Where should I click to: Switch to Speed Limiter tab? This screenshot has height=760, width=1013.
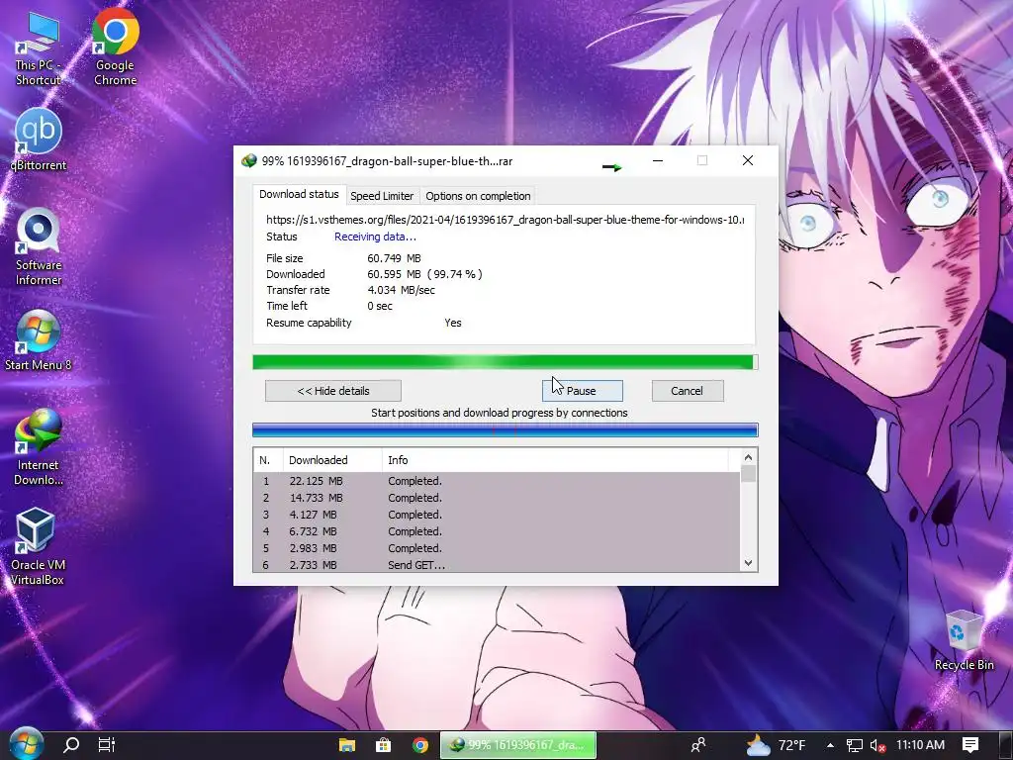pyautogui.click(x=382, y=196)
